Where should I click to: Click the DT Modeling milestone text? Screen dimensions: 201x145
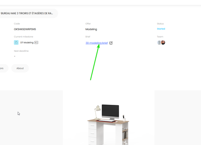click(x=27, y=43)
